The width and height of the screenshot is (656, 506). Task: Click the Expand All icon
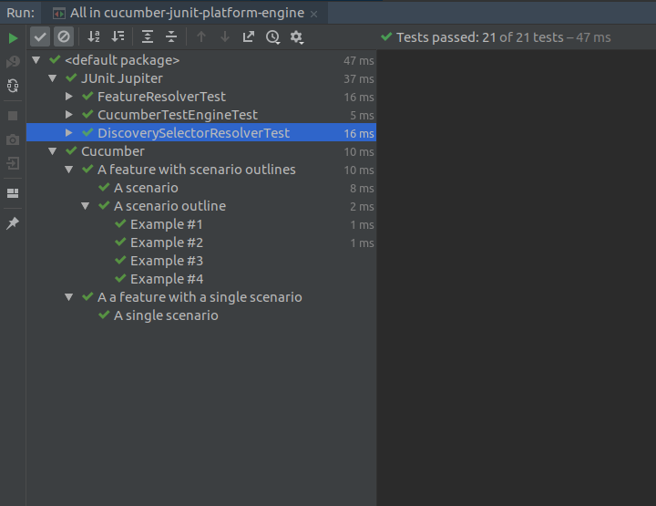[148, 37]
